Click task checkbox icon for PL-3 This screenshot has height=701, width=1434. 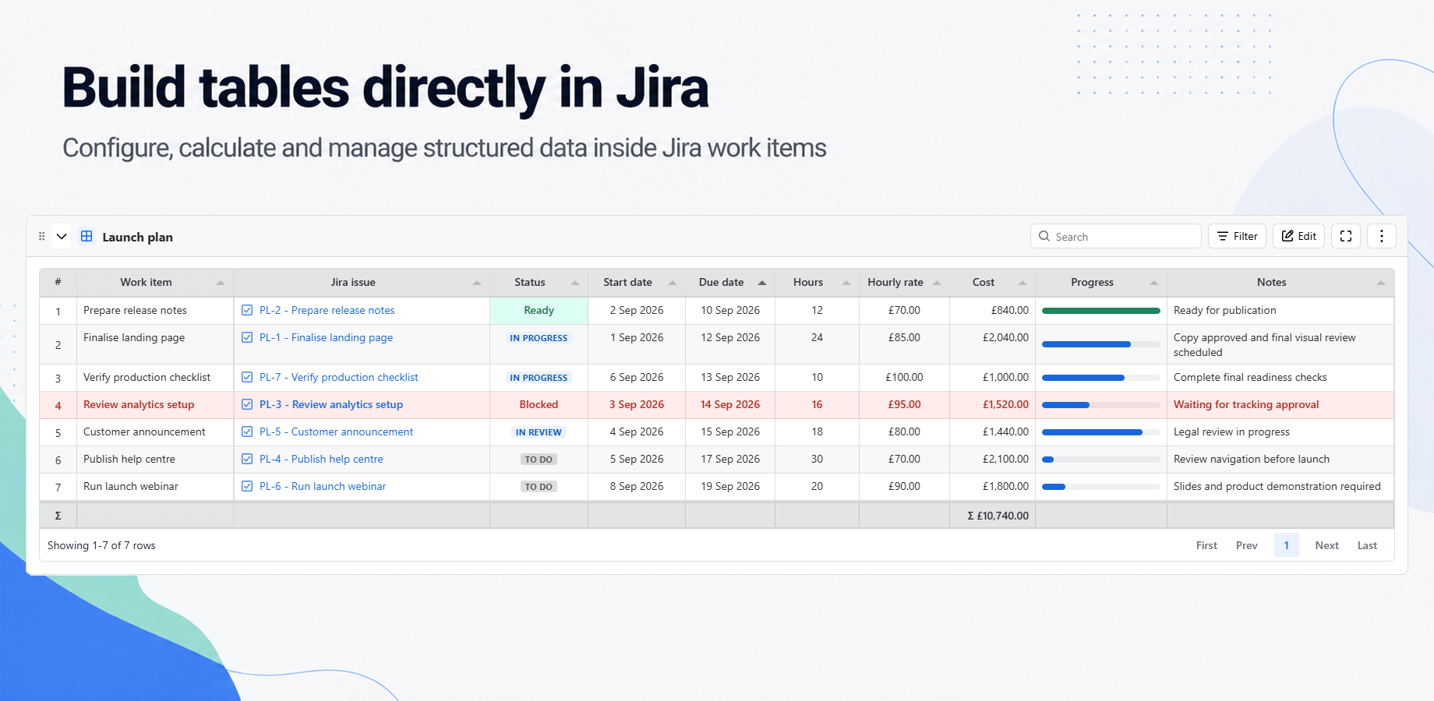tap(247, 404)
